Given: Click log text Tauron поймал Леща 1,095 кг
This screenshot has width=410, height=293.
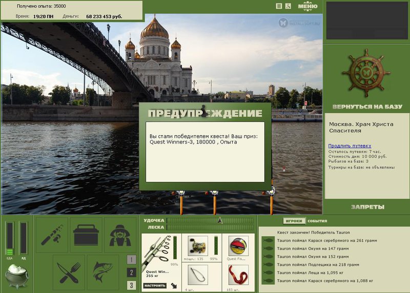Looking at the screenshot, I should coord(310,273).
